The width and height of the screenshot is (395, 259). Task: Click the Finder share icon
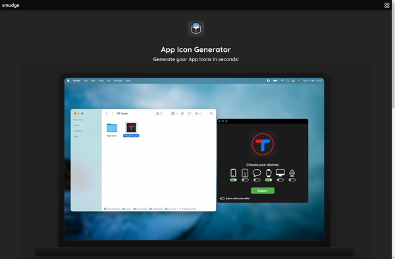click(x=182, y=114)
